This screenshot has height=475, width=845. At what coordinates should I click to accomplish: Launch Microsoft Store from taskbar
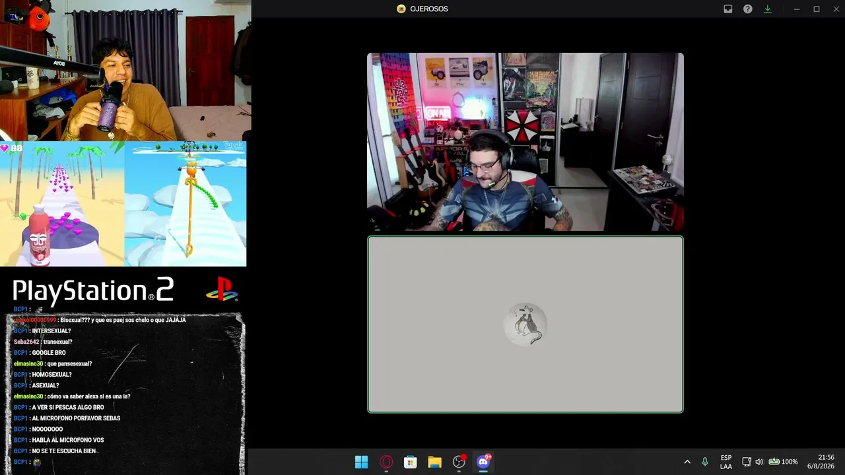tap(410, 462)
